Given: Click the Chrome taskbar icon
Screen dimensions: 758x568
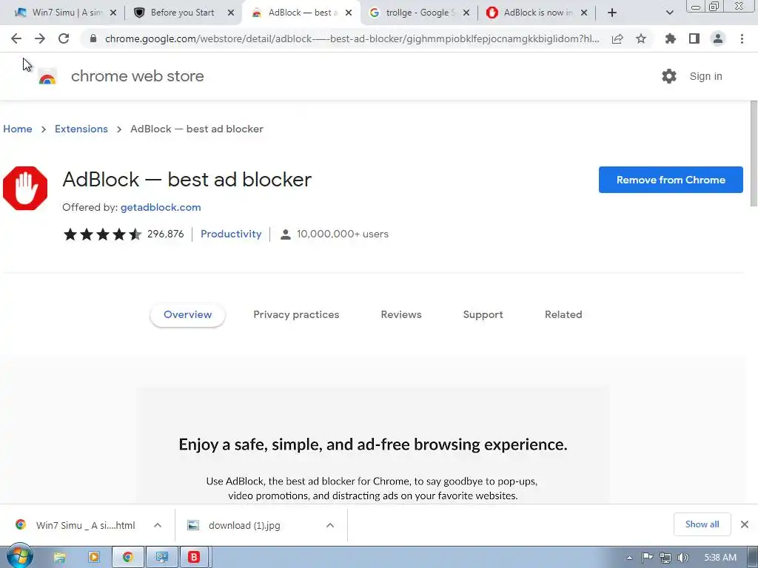Looking at the screenshot, I should [x=127, y=557].
